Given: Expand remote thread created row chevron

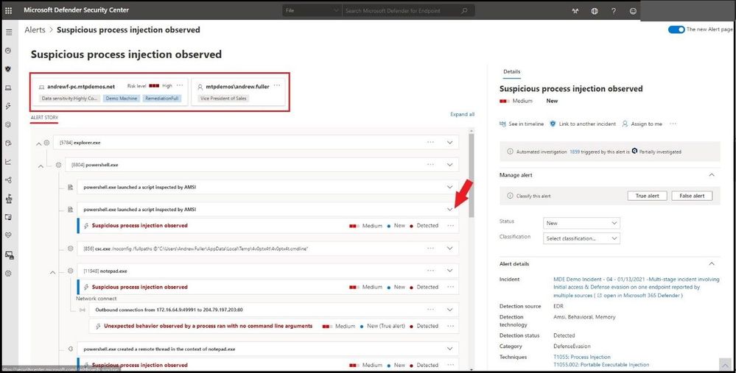Looking at the screenshot, I should [449, 349].
